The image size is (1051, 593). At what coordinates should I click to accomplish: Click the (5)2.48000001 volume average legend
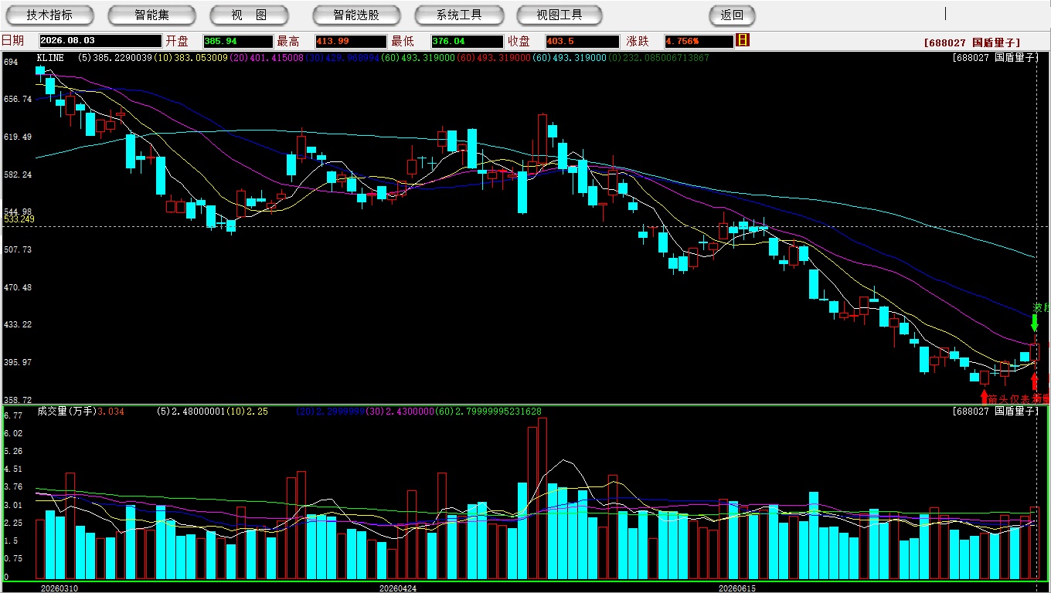click(x=192, y=412)
